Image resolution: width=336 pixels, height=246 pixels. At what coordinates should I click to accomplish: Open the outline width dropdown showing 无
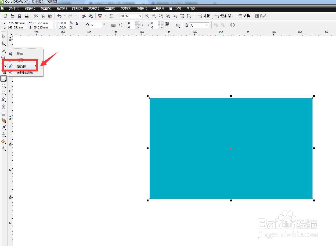pos(207,25)
